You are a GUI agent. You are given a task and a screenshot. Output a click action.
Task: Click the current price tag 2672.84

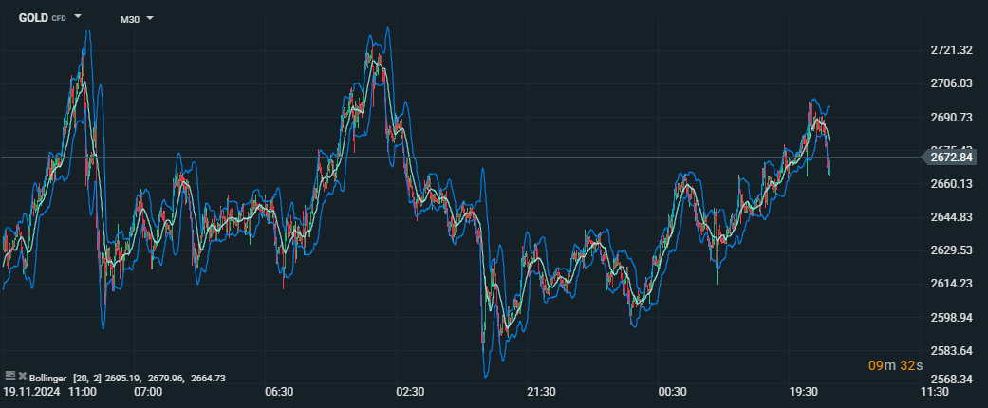click(956, 158)
